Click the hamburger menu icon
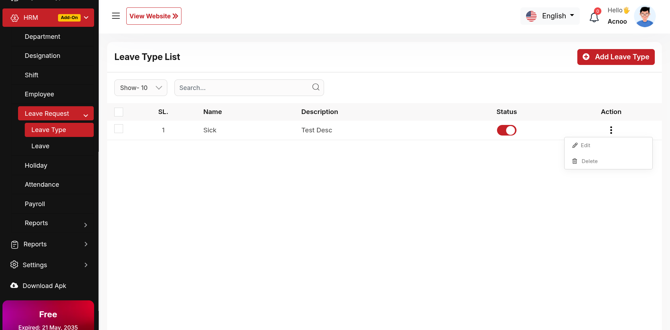This screenshot has width=670, height=330. pos(116,16)
